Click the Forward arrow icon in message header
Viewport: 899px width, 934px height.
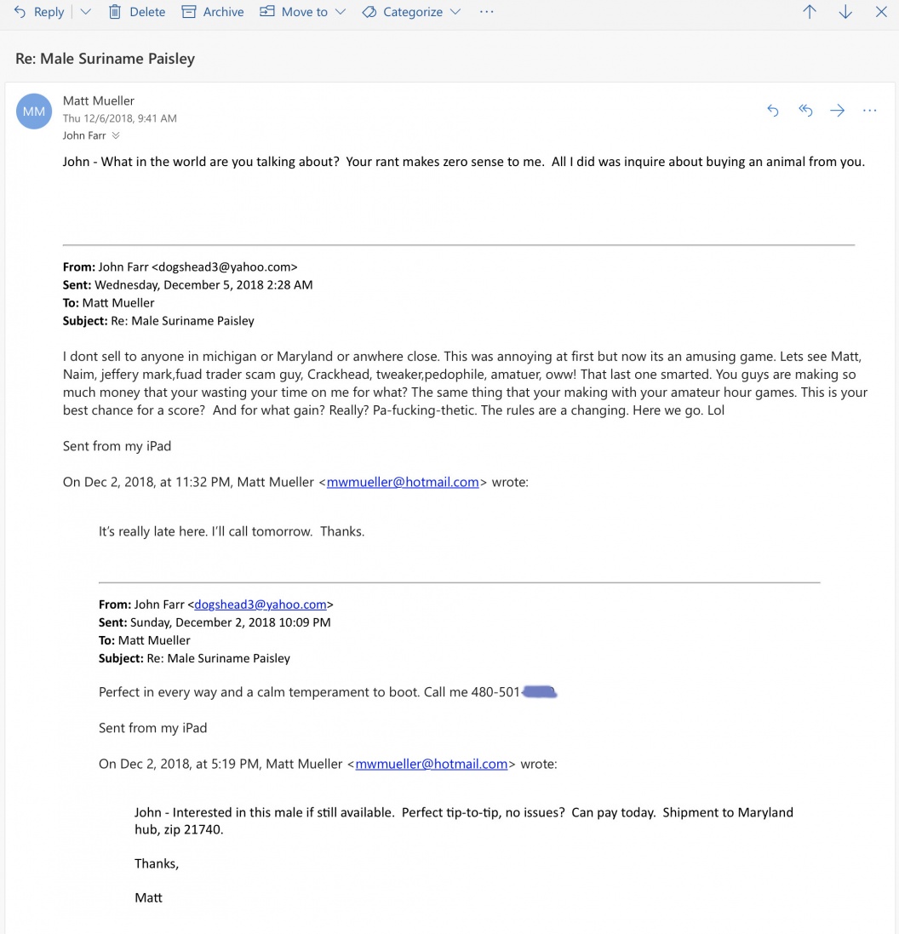point(838,110)
